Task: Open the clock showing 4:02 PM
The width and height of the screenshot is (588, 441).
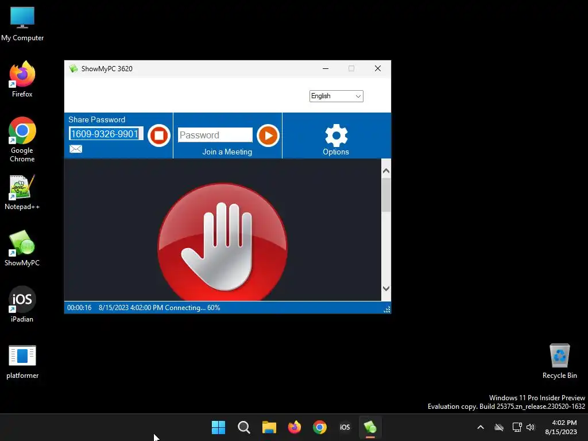Action: pyautogui.click(x=561, y=427)
